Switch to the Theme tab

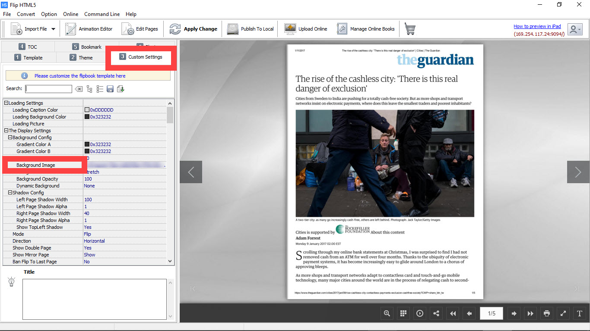(x=81, y=57)
